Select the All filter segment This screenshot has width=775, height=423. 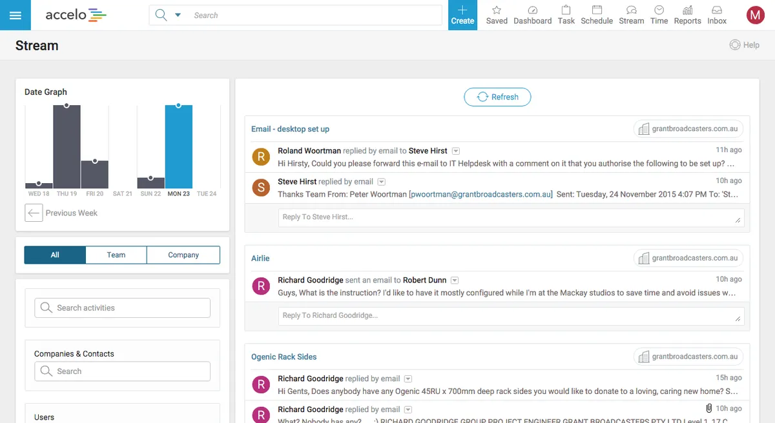click(x=55, y=255)
